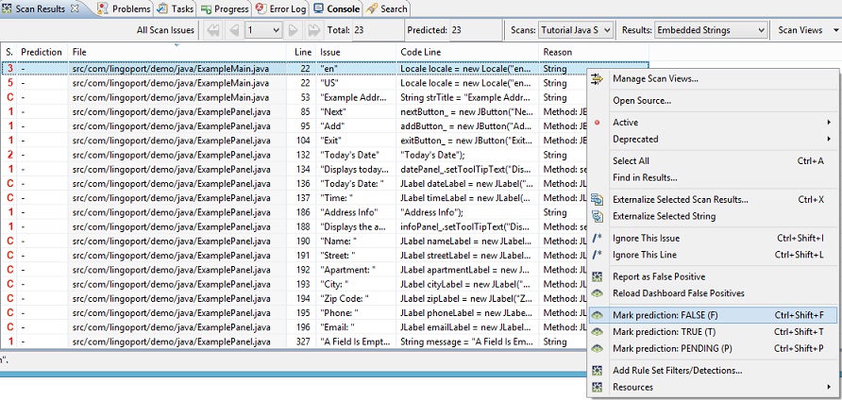Open the Results dropdown showing Embedded Strings
The width and height of the screenshot is (842, 400).
pyautogui.click(x=709, y=30)
